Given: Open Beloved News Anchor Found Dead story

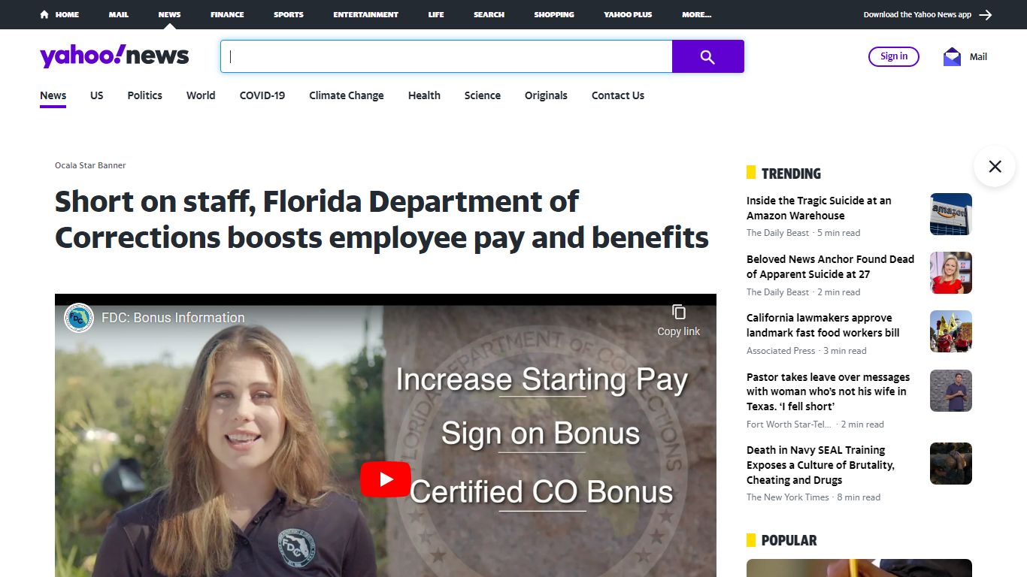Looking at the screenshot, I should (x=830, y=267).
